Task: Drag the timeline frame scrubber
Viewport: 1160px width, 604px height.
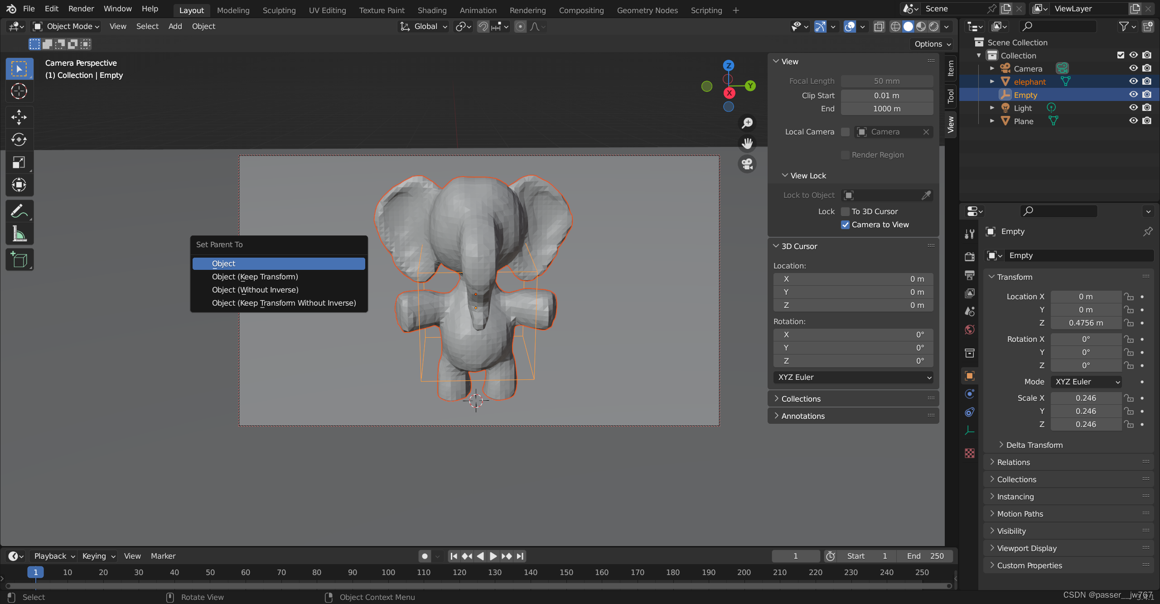Action: [x=35, y=572]
